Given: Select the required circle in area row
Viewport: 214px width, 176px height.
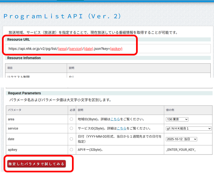Looking at the screenshot, I should (71, 119).
